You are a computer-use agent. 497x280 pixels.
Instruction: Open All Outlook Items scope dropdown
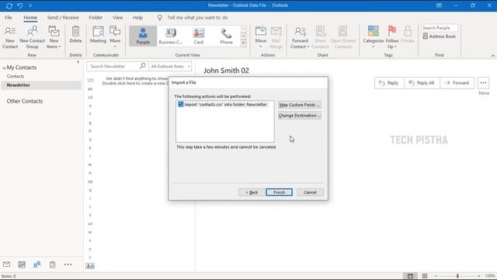click(x=170, y=66)
